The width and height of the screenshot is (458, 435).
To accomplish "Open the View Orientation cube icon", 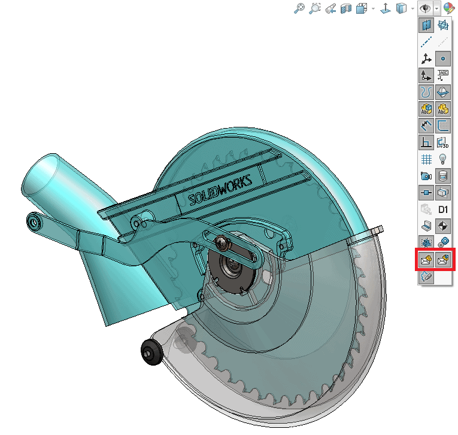I will pyautogui.click(x=362, y=8).
